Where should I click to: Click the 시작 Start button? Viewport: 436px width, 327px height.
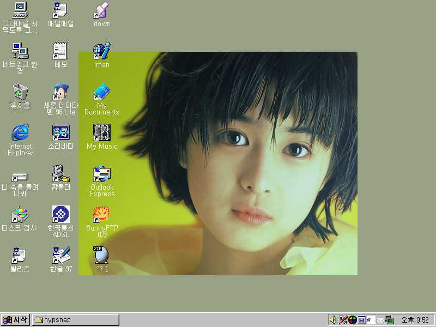click(x=15, y=320)
